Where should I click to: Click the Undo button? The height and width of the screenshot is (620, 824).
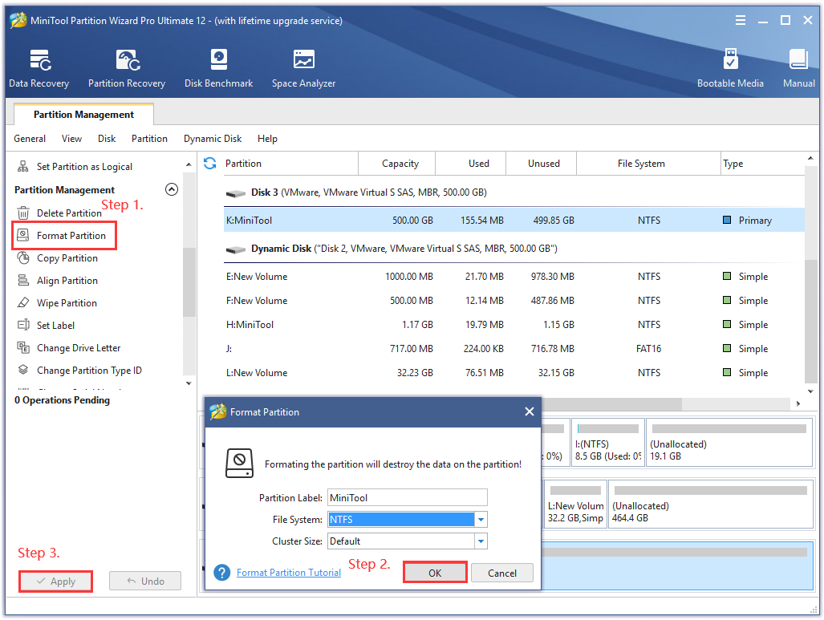[x=145, y=582]
